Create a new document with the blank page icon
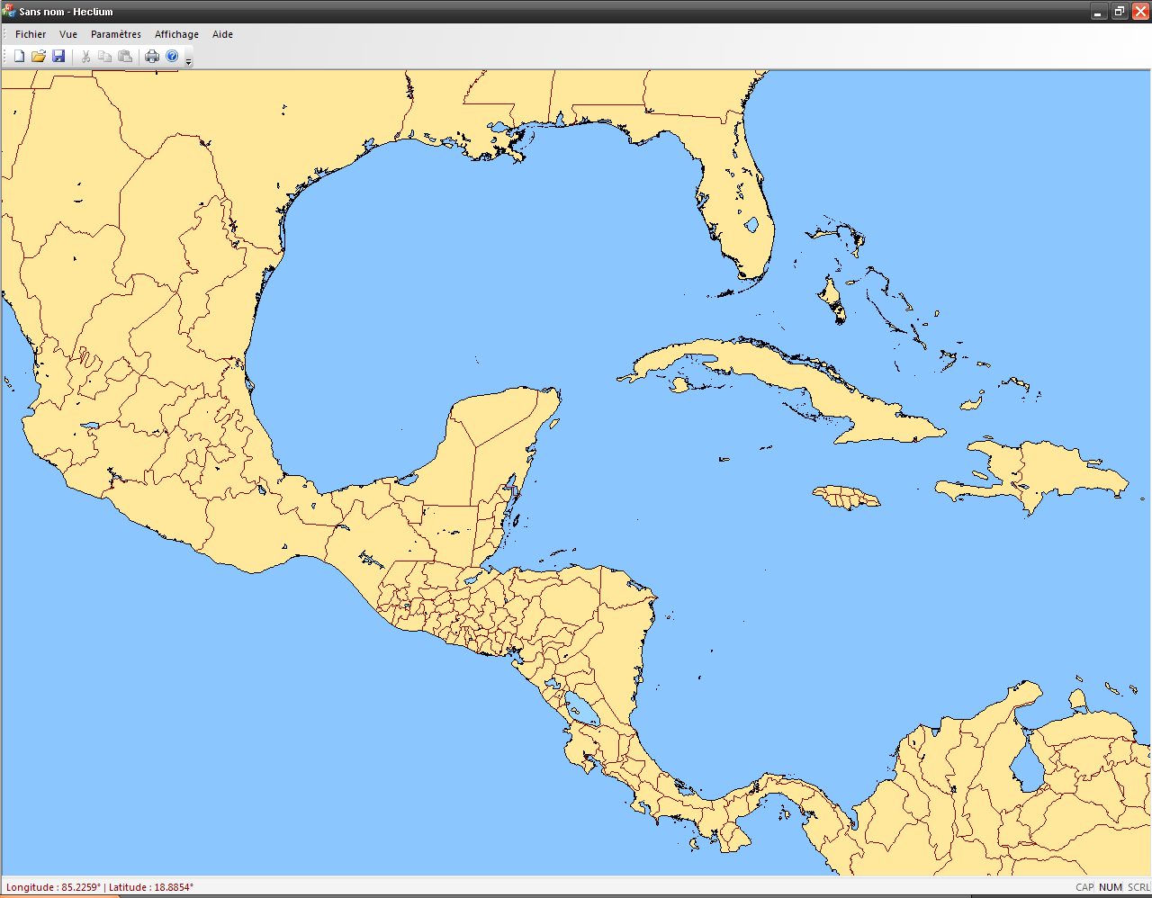The image size is (1152, 898). pyautogui.click(x=19, y=57)
